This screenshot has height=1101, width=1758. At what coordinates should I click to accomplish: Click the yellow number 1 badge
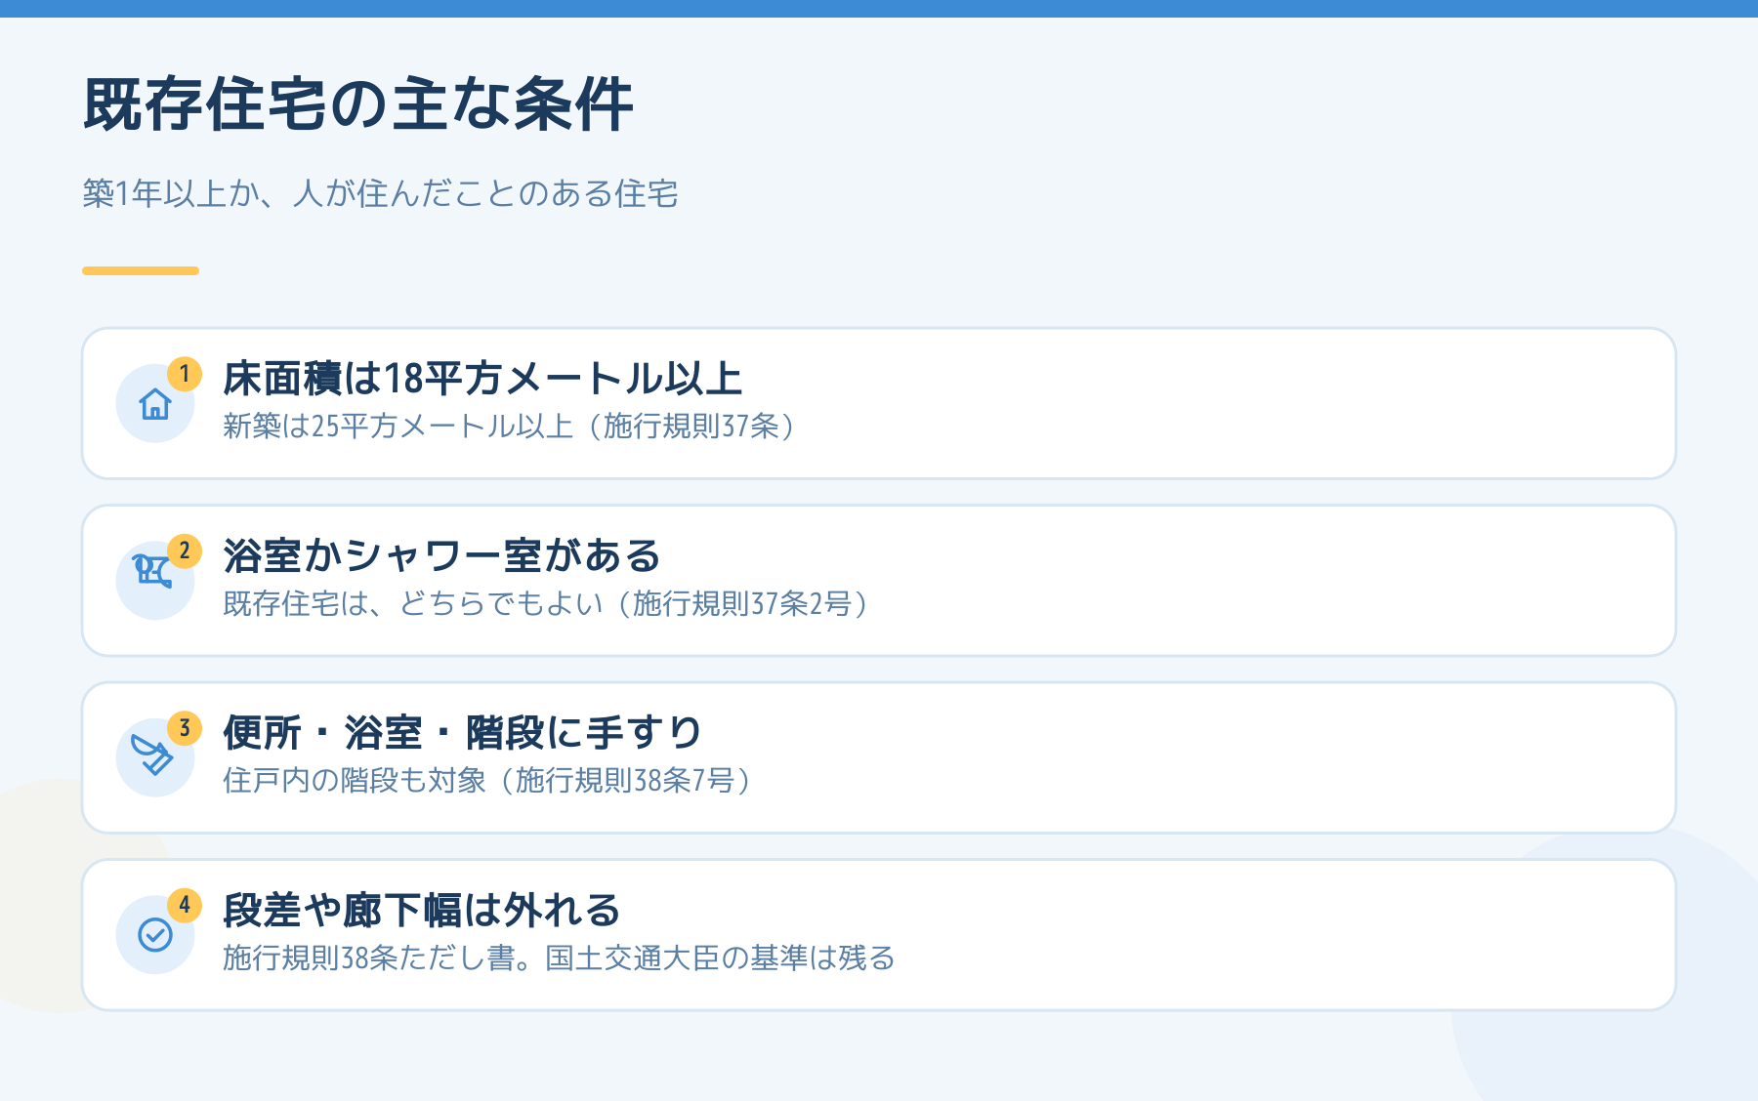[x=185, y=374]
